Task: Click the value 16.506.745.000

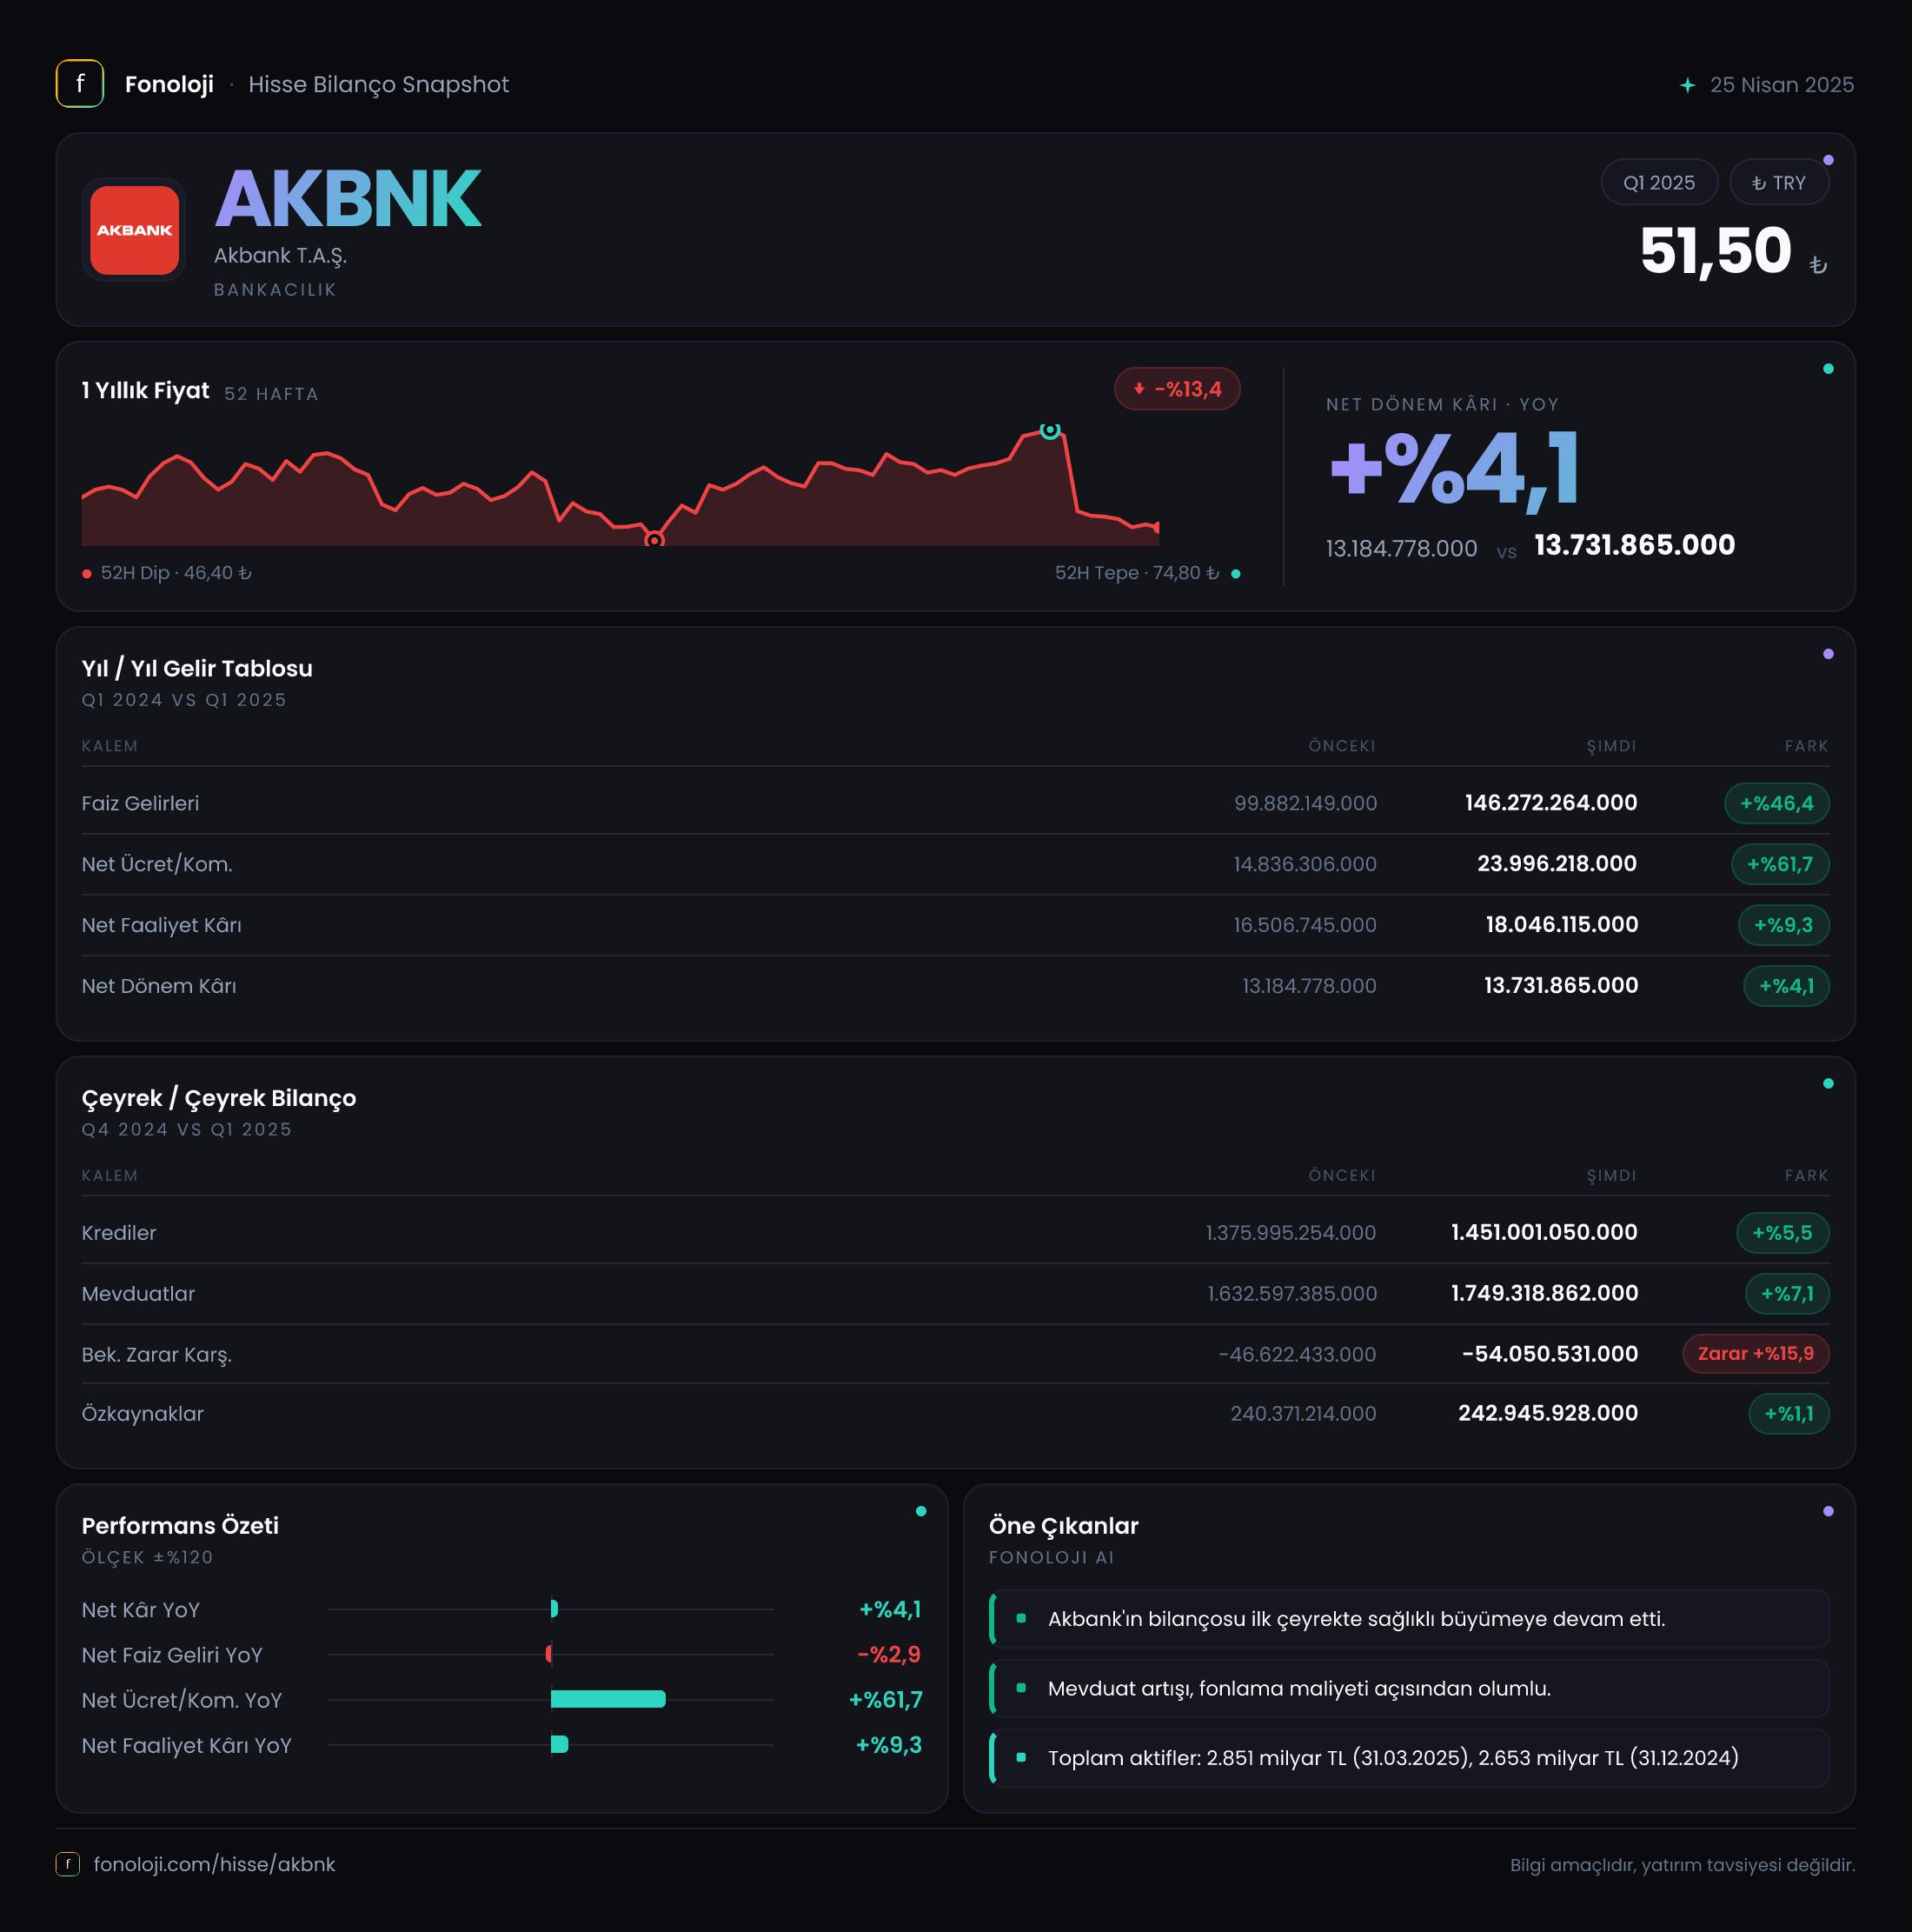Action: [1305, 925]
